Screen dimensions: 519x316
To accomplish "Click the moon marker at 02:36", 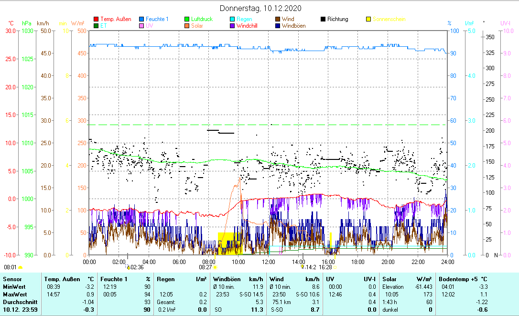I will click(x=128, y=268).
